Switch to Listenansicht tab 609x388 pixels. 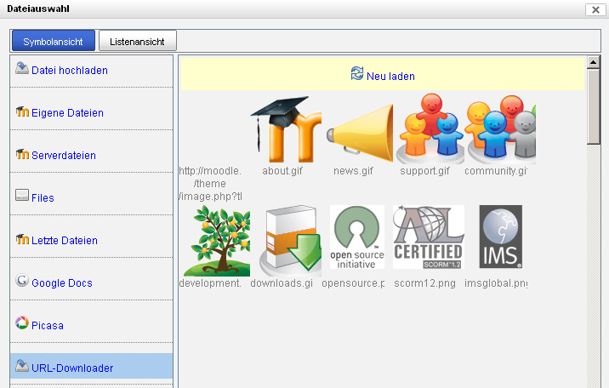click(x=137, y=41)
